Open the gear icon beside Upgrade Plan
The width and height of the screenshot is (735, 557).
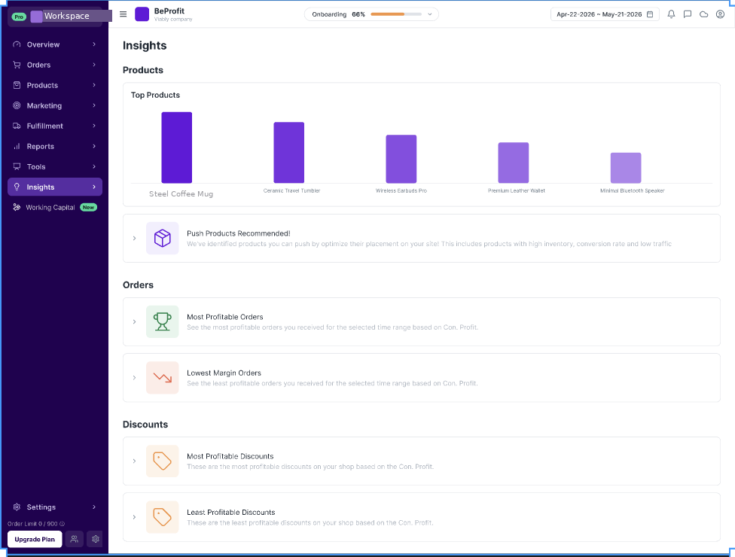coord(96,539)
